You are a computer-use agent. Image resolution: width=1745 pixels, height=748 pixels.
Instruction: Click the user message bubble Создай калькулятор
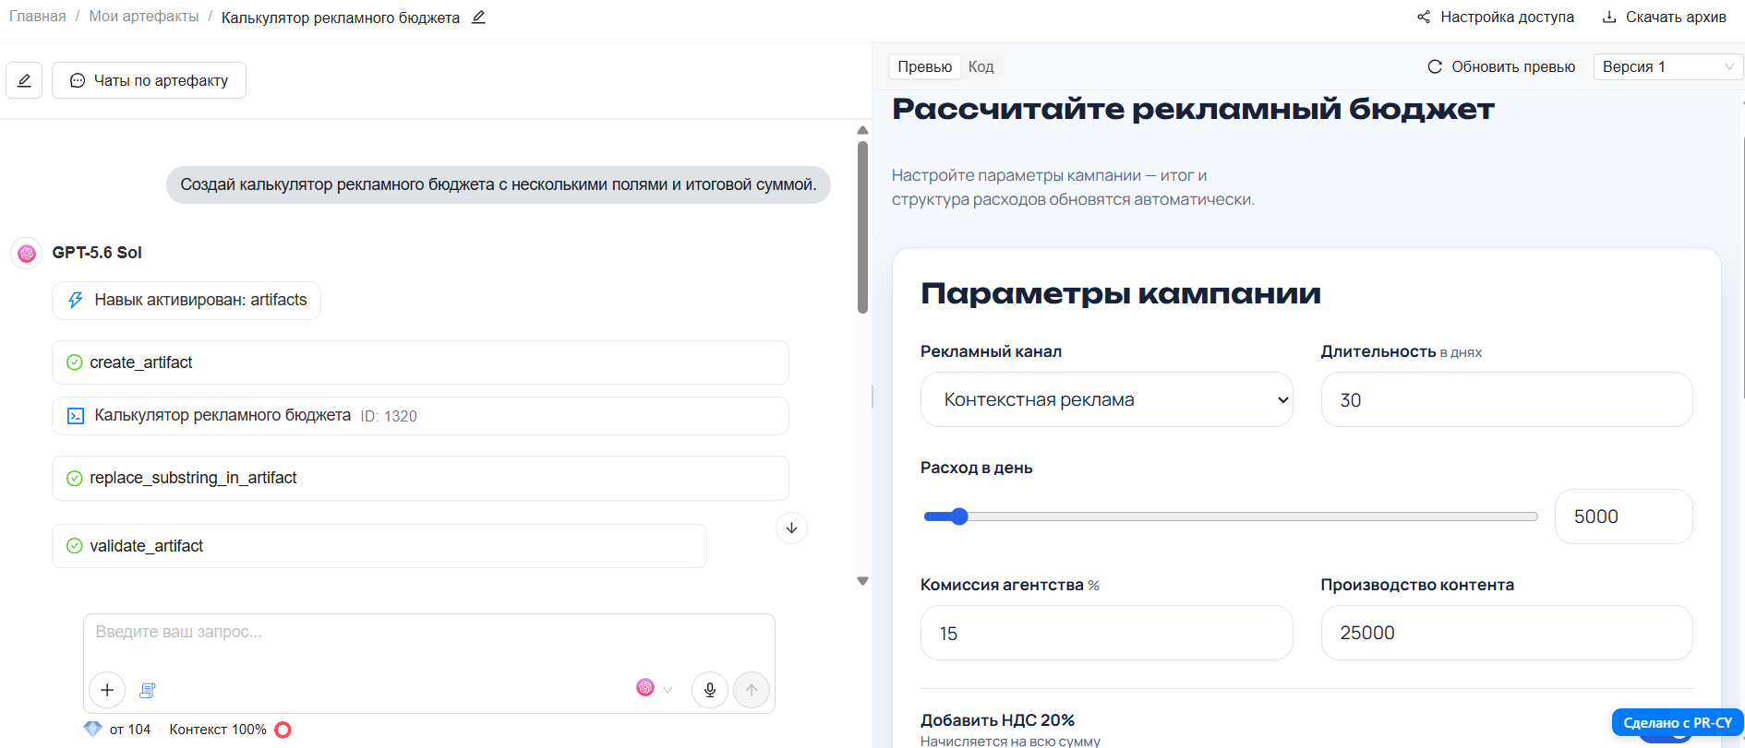pyautogui.click(x=499, y=184)
